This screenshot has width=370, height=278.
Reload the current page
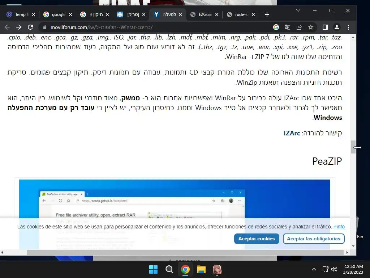[x=30, y=27]
